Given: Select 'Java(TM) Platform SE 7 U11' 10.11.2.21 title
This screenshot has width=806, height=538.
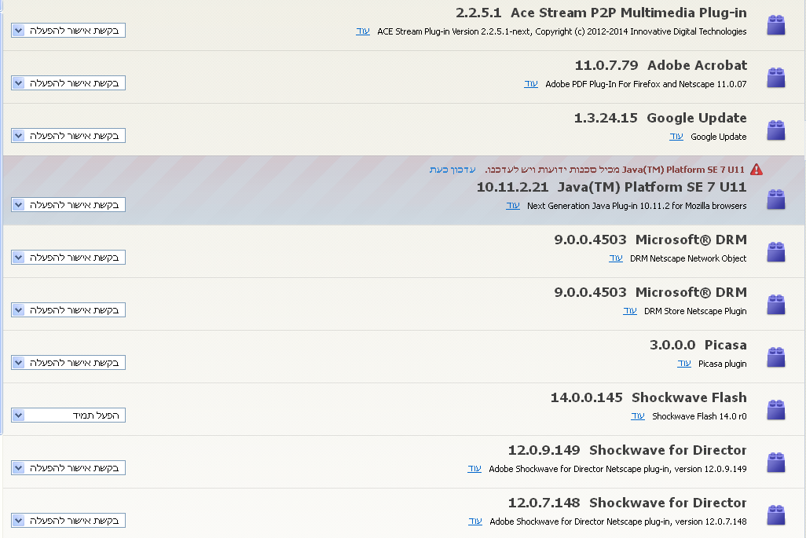Looking at the screenshot, I should pos(652,187).
